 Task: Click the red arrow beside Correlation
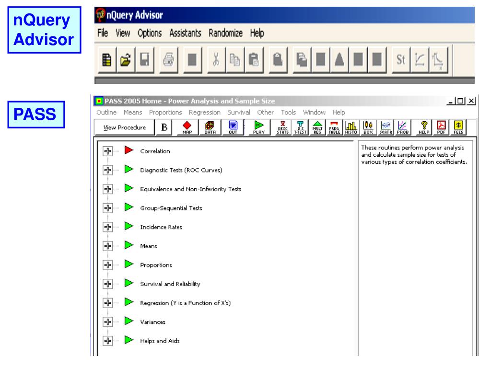click(129, 150)
